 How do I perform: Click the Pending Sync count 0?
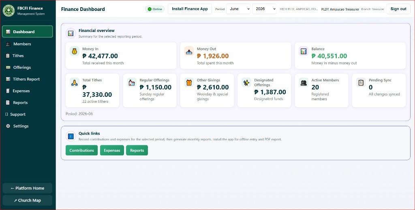(371, 87)
